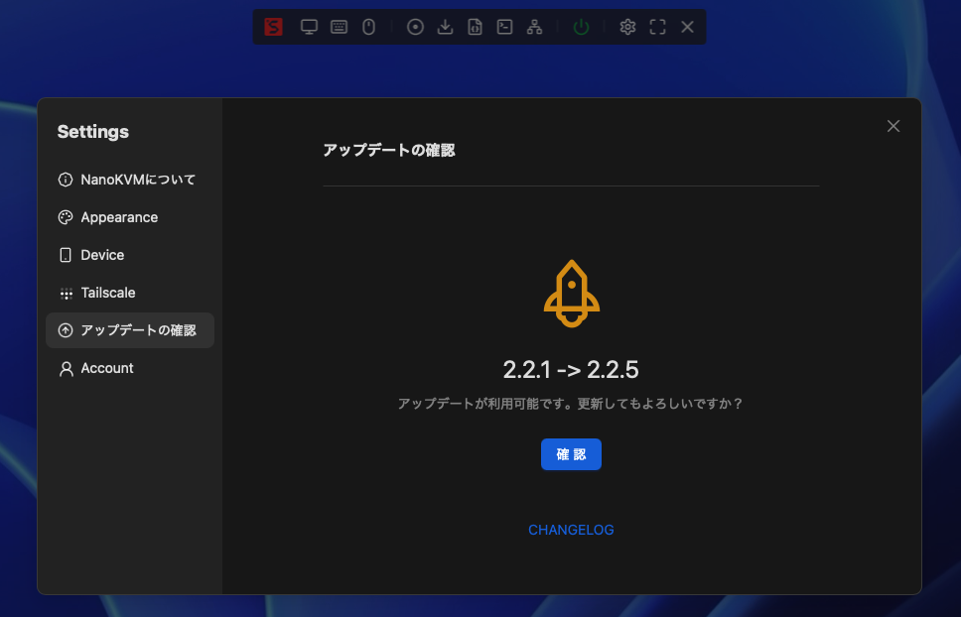Open the terminal icon in toolbar
961x617 pixels.
coord(505,27)
